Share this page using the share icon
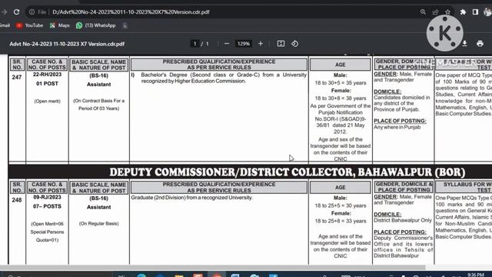This screenshot has height=277, width=492. pos(436,12)
